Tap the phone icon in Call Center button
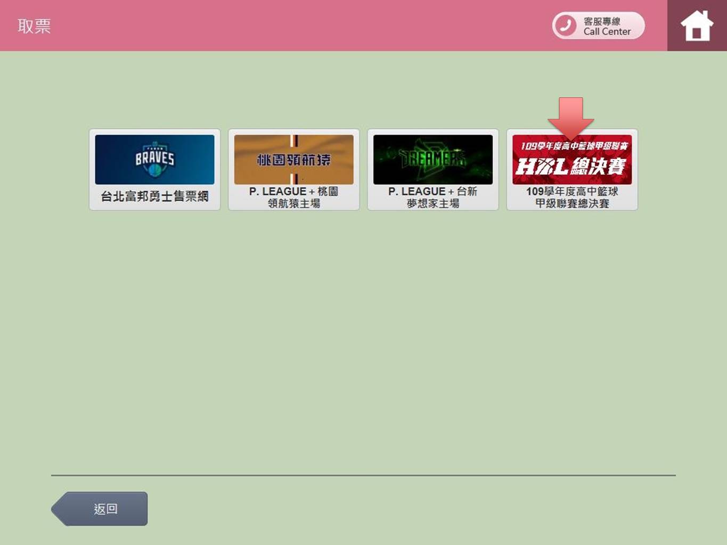The width and height of the screenshot is (727, 545). click(566, 26)
